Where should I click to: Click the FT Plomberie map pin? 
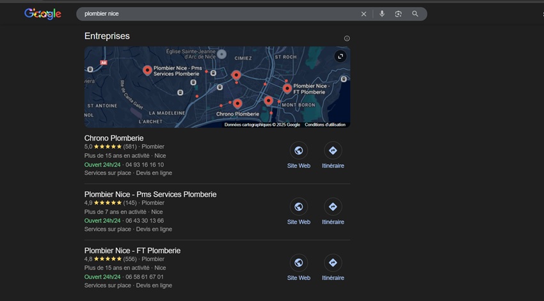(x=287, y=88)
